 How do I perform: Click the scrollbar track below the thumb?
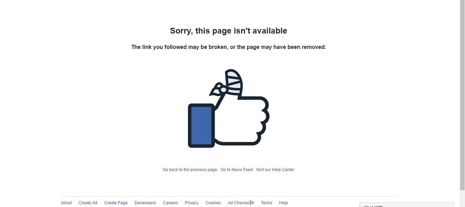pos(462,198)
